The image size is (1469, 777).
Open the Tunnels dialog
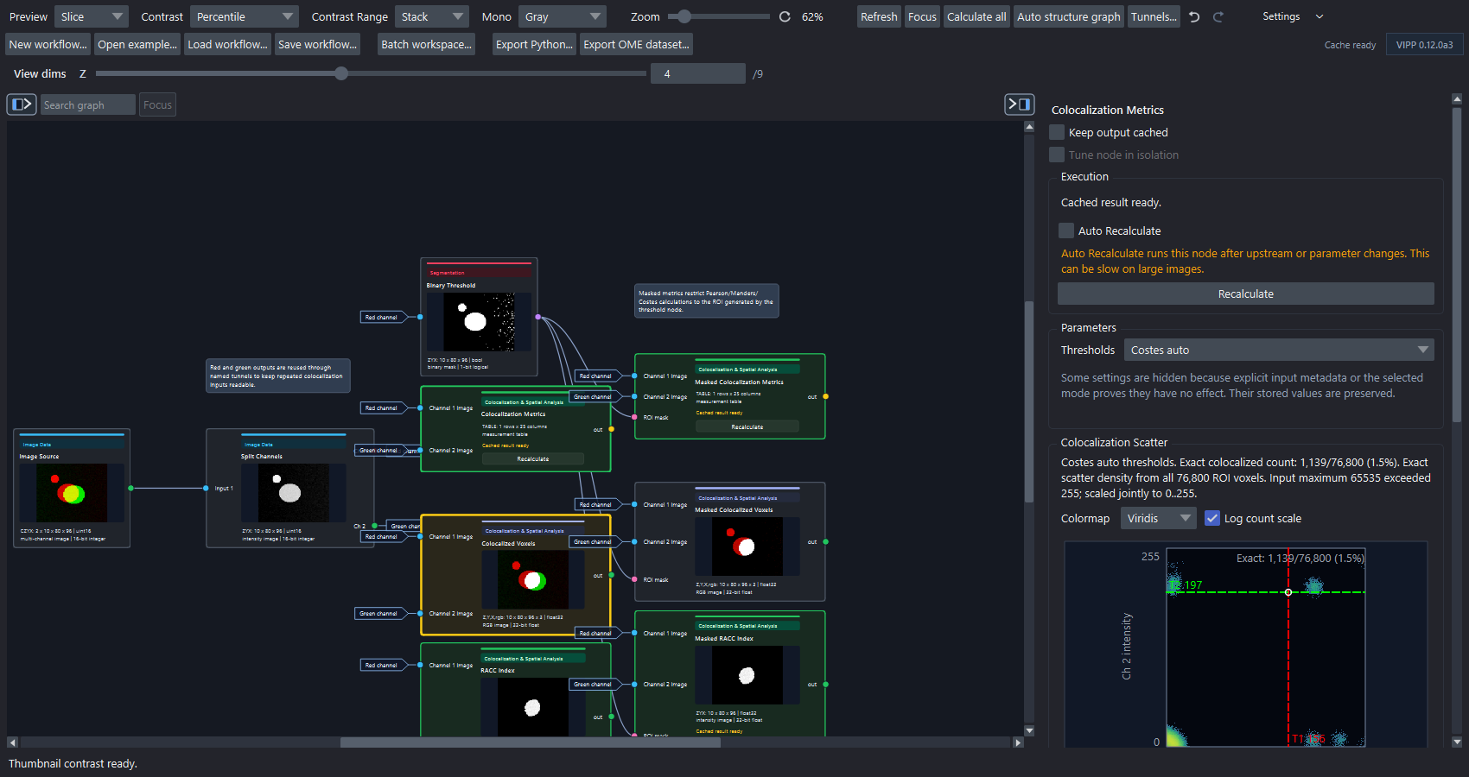[x=1154, y=16]
